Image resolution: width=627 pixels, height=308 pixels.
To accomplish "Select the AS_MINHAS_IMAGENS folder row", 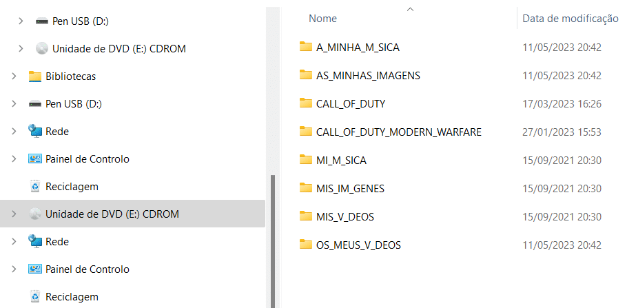I will (460, 75).
